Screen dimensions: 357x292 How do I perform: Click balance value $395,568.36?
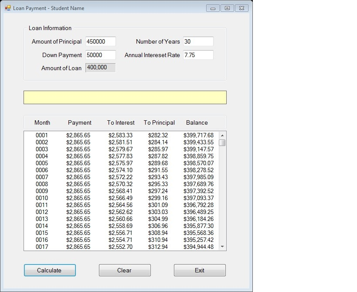[198, 233]
